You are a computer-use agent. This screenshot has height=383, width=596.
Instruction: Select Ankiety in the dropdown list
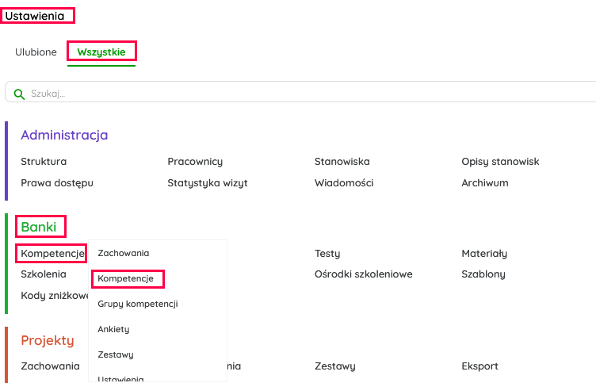113,329
